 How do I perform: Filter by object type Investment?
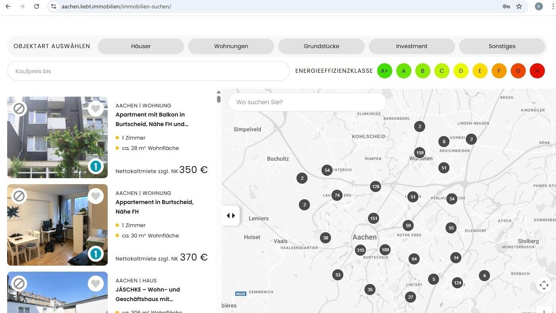click(412, 46)
